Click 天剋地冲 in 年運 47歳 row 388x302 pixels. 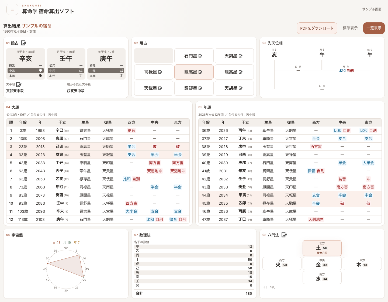(x=316, y=219)
